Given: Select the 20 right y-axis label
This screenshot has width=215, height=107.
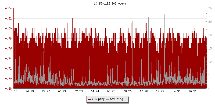Looking at the screenshot, I should 210,35.
